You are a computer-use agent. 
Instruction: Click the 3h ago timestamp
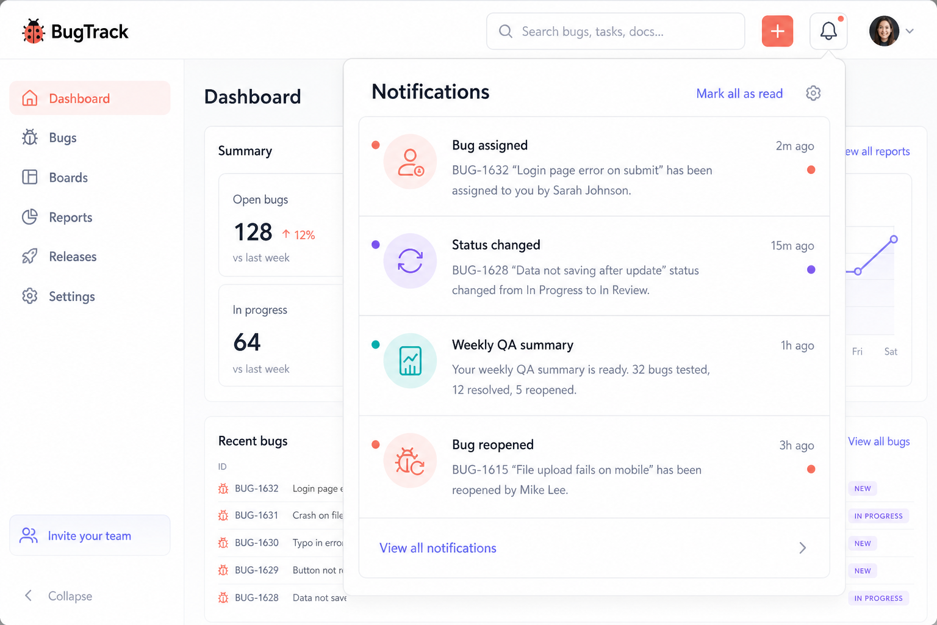pyautogui.click(x=797, y=446)
